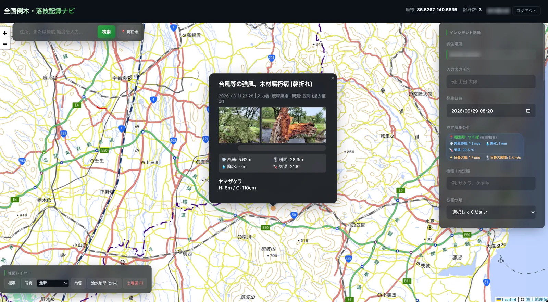
Task: Click the 瞬間: 28.3m gust reading
Action: 288,160
